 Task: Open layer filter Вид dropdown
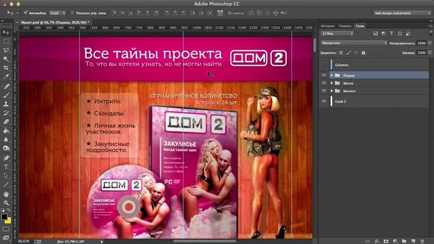pyautogui.click(x=337, y=33)
